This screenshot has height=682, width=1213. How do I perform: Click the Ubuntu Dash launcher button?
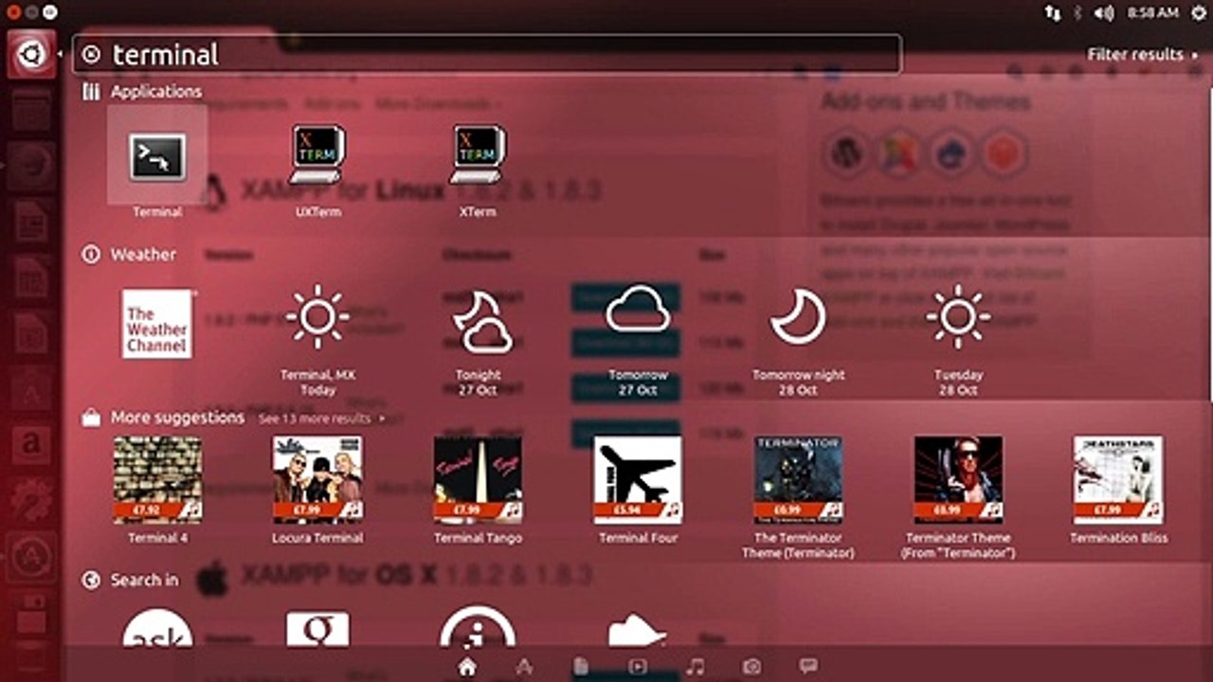coord(31,55)
